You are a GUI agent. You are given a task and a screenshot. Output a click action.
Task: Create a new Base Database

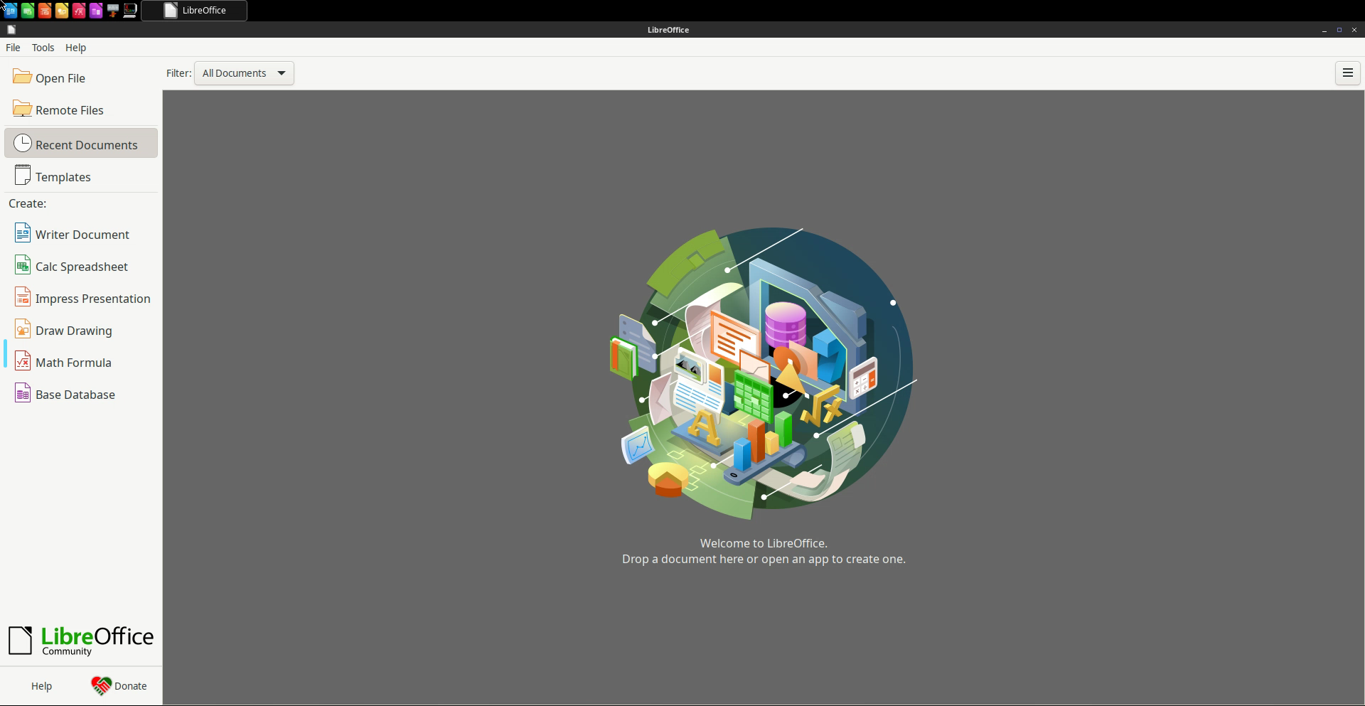coord(75,395)
